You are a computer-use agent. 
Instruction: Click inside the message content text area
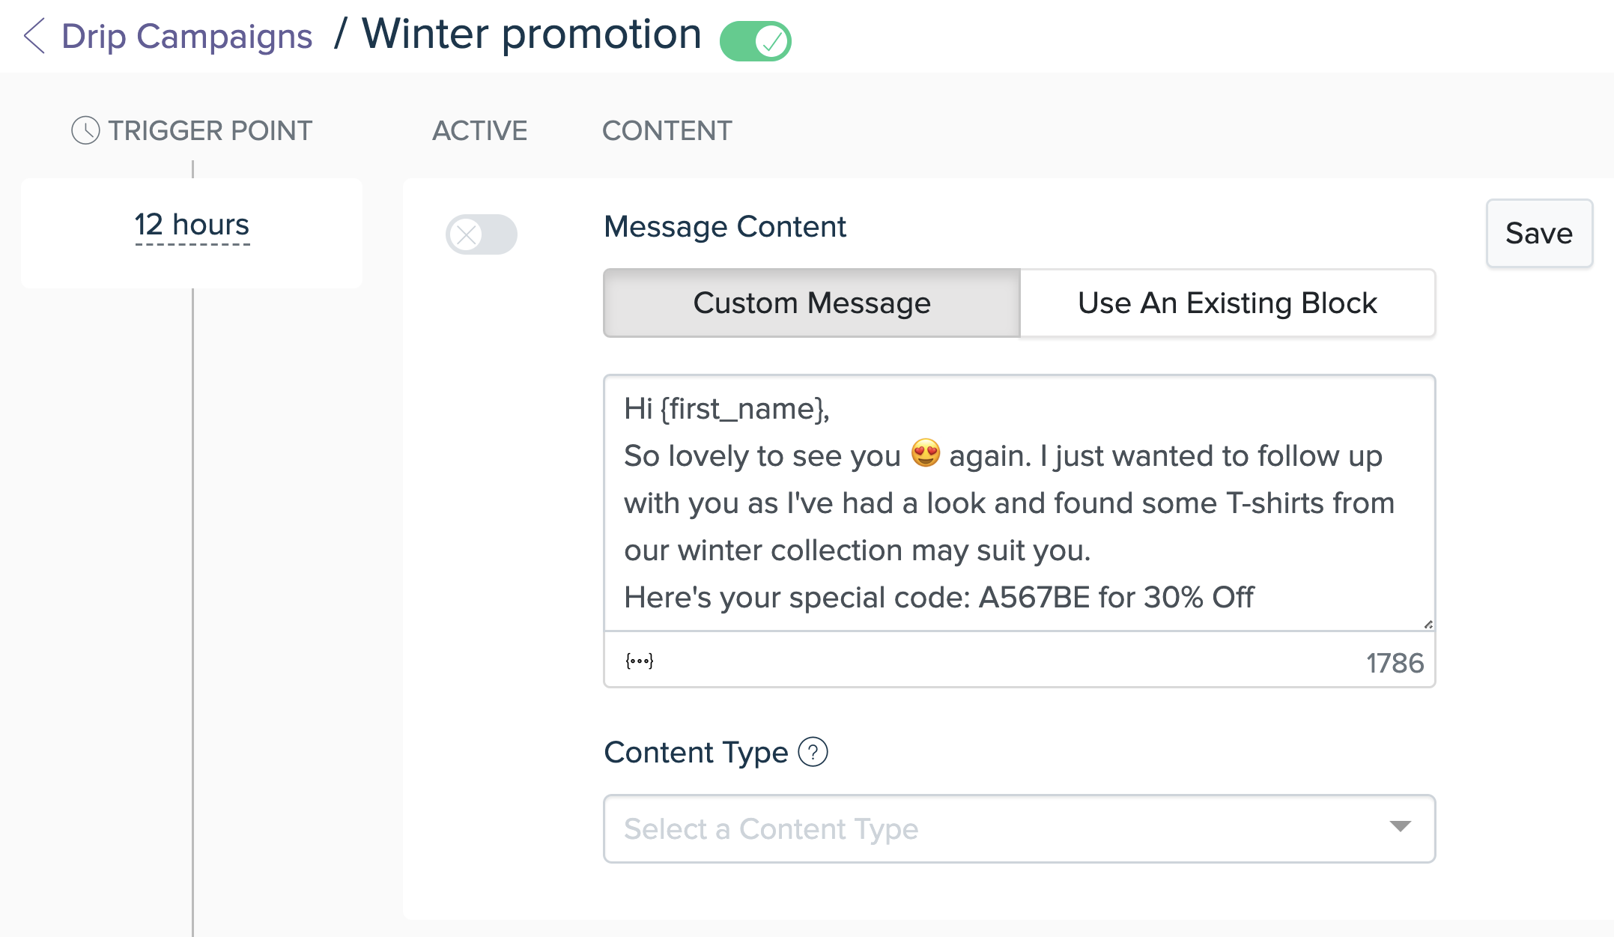pos(1019,503)
